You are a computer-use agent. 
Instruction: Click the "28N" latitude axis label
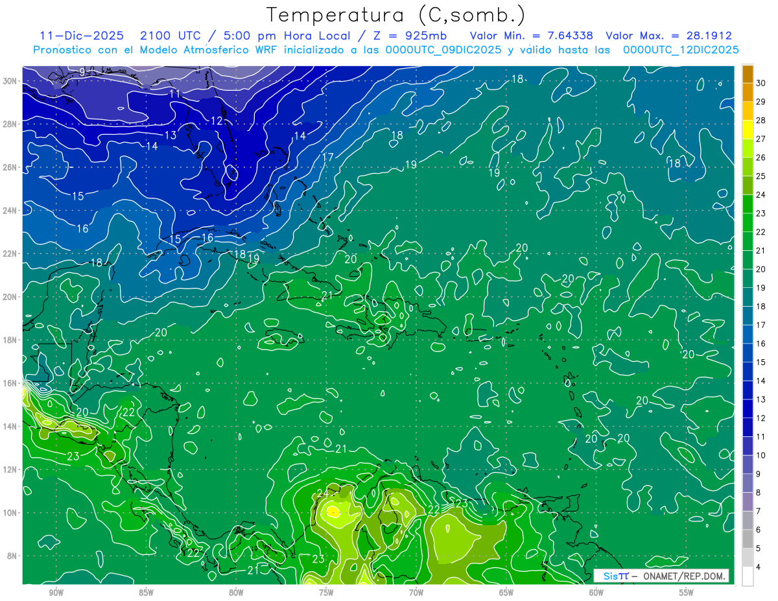(x=11, y=124)
